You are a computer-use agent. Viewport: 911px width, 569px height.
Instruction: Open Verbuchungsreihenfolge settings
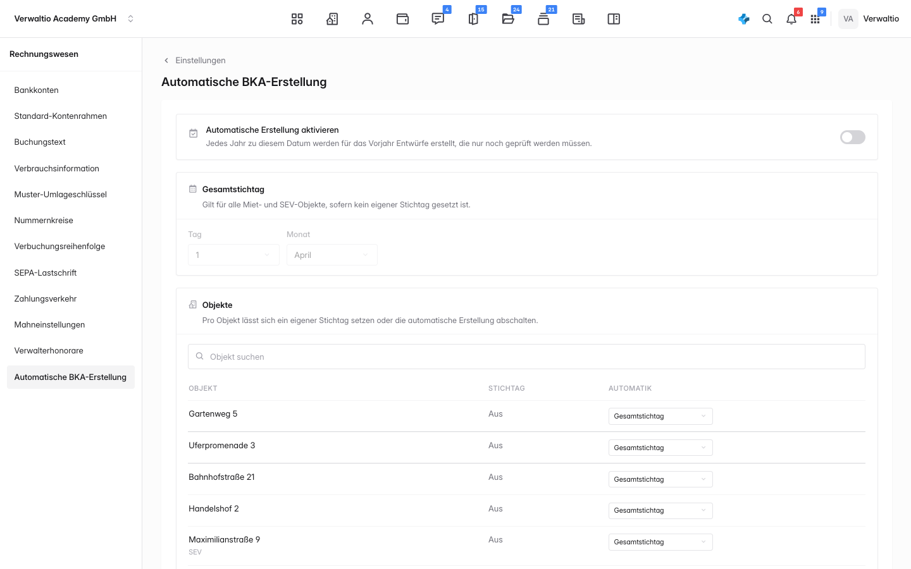pyautogui.click(x=71, y=247)
